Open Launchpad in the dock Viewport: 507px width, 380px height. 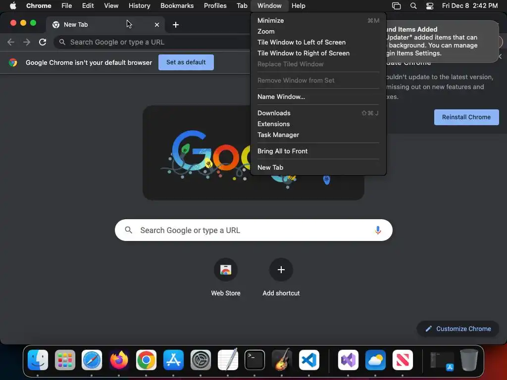coord(65,360)
